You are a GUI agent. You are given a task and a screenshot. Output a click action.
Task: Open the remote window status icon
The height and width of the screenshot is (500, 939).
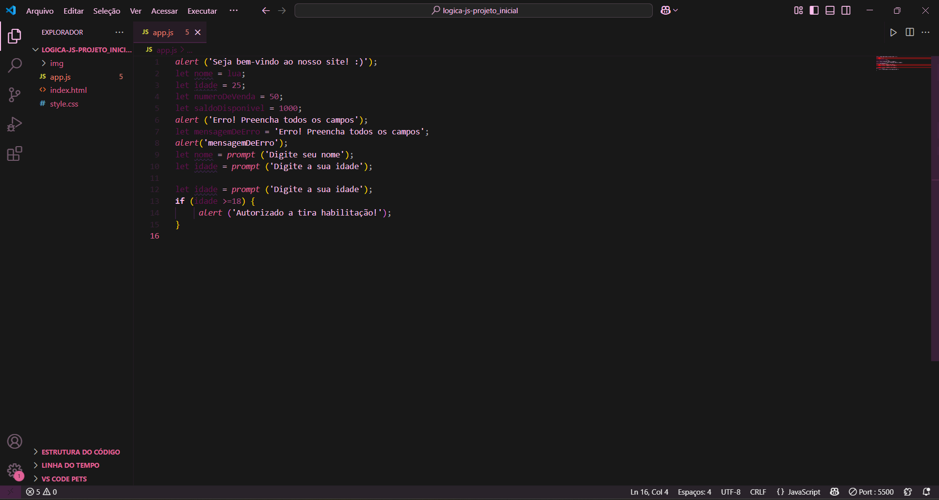[x=10, y=492]
